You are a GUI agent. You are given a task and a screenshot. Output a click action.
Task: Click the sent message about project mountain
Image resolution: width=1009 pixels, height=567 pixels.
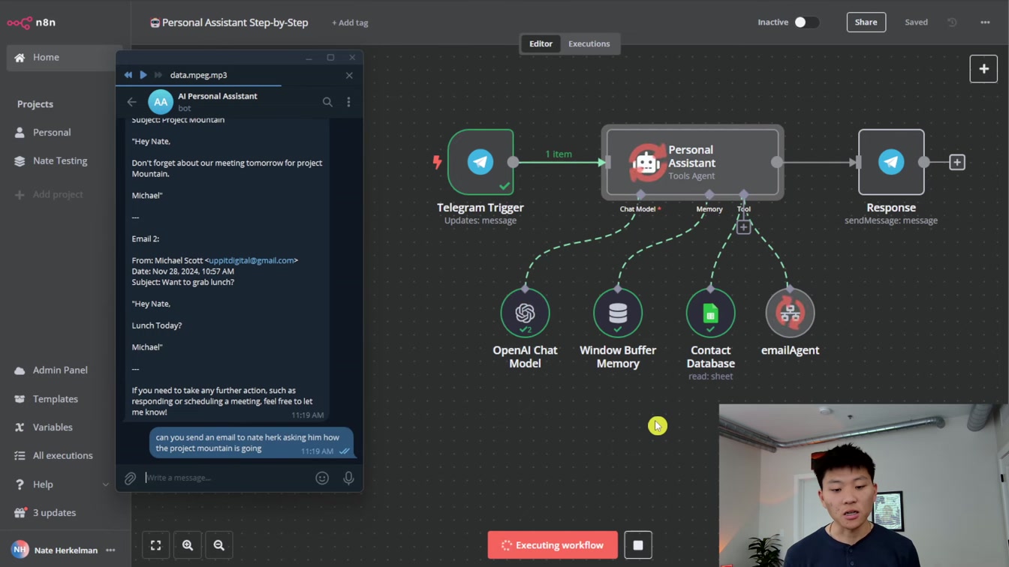[x=251, y=442]
